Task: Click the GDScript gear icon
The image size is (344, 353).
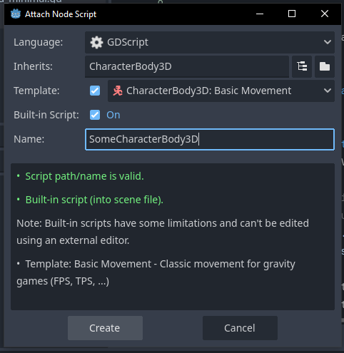Action: 96,42
